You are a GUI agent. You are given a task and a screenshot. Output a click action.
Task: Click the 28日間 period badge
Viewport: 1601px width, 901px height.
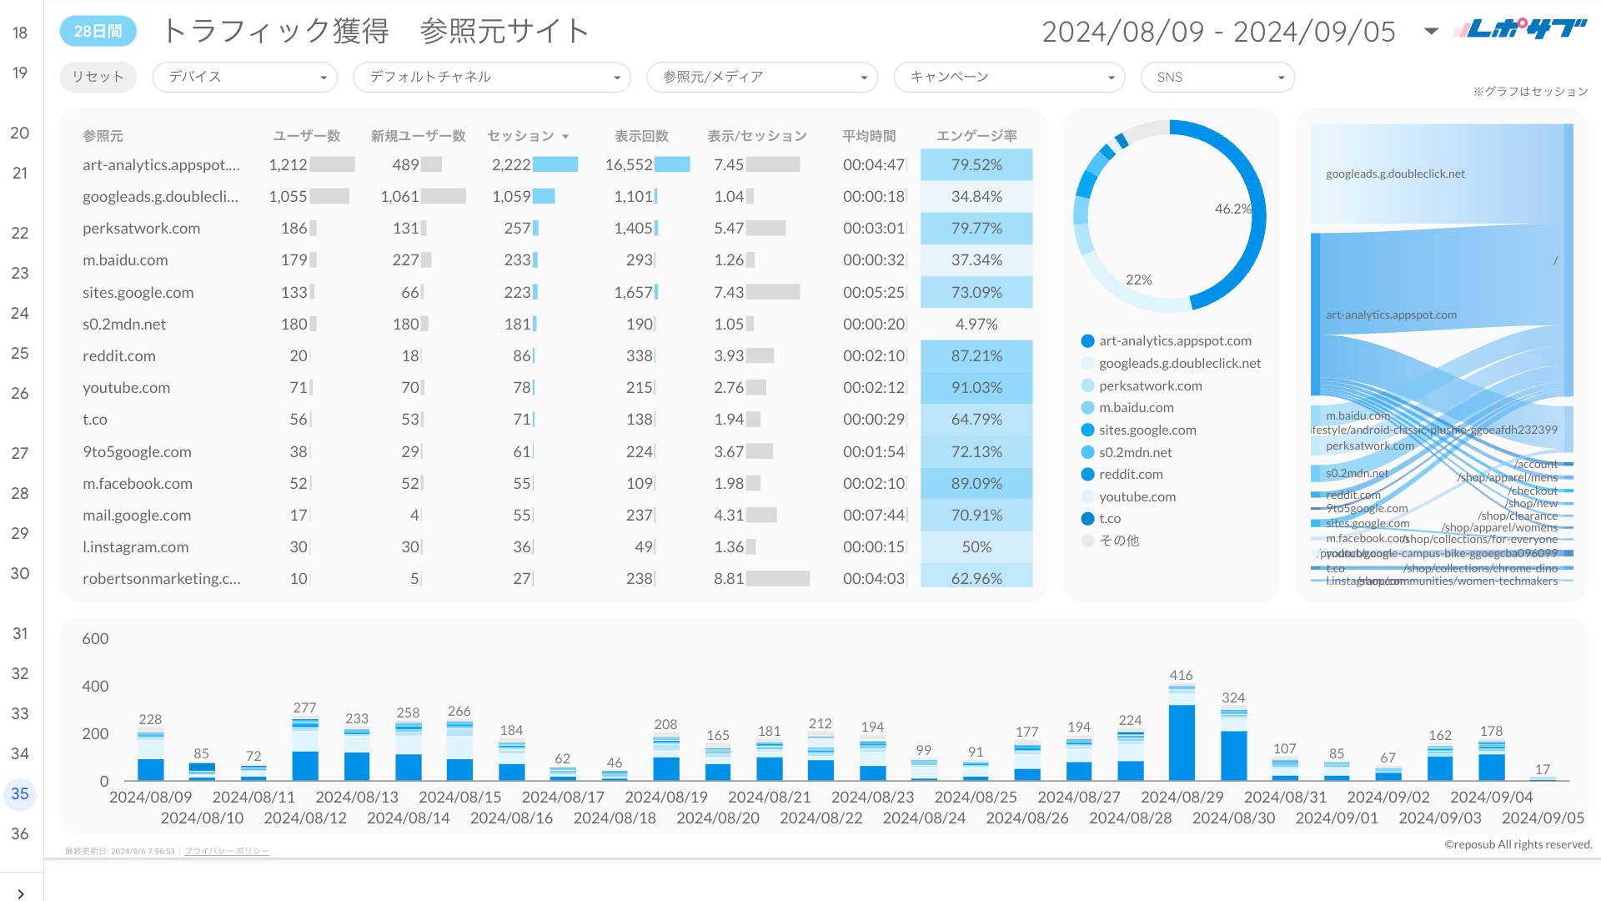coord(98,30)
